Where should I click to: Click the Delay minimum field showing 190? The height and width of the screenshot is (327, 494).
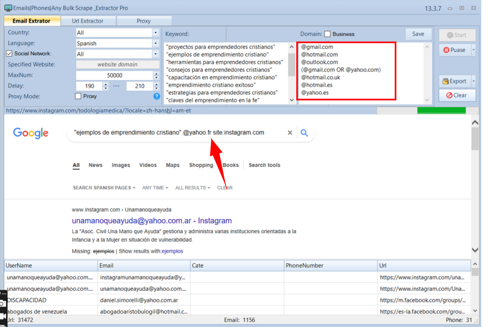click(x=90, y=86)
